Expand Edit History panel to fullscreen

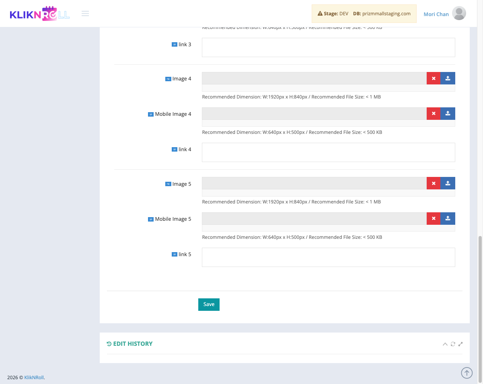[460, 344]
